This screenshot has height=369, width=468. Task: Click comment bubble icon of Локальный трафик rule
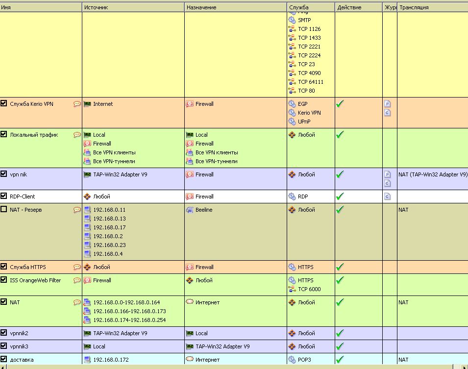[x=77, y=135]
